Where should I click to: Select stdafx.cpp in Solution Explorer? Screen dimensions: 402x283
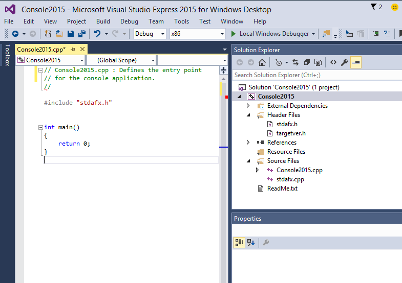tap(290, 179)
